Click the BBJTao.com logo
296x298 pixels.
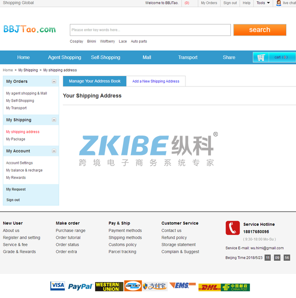pyautogui.click(x=30, y=29)
